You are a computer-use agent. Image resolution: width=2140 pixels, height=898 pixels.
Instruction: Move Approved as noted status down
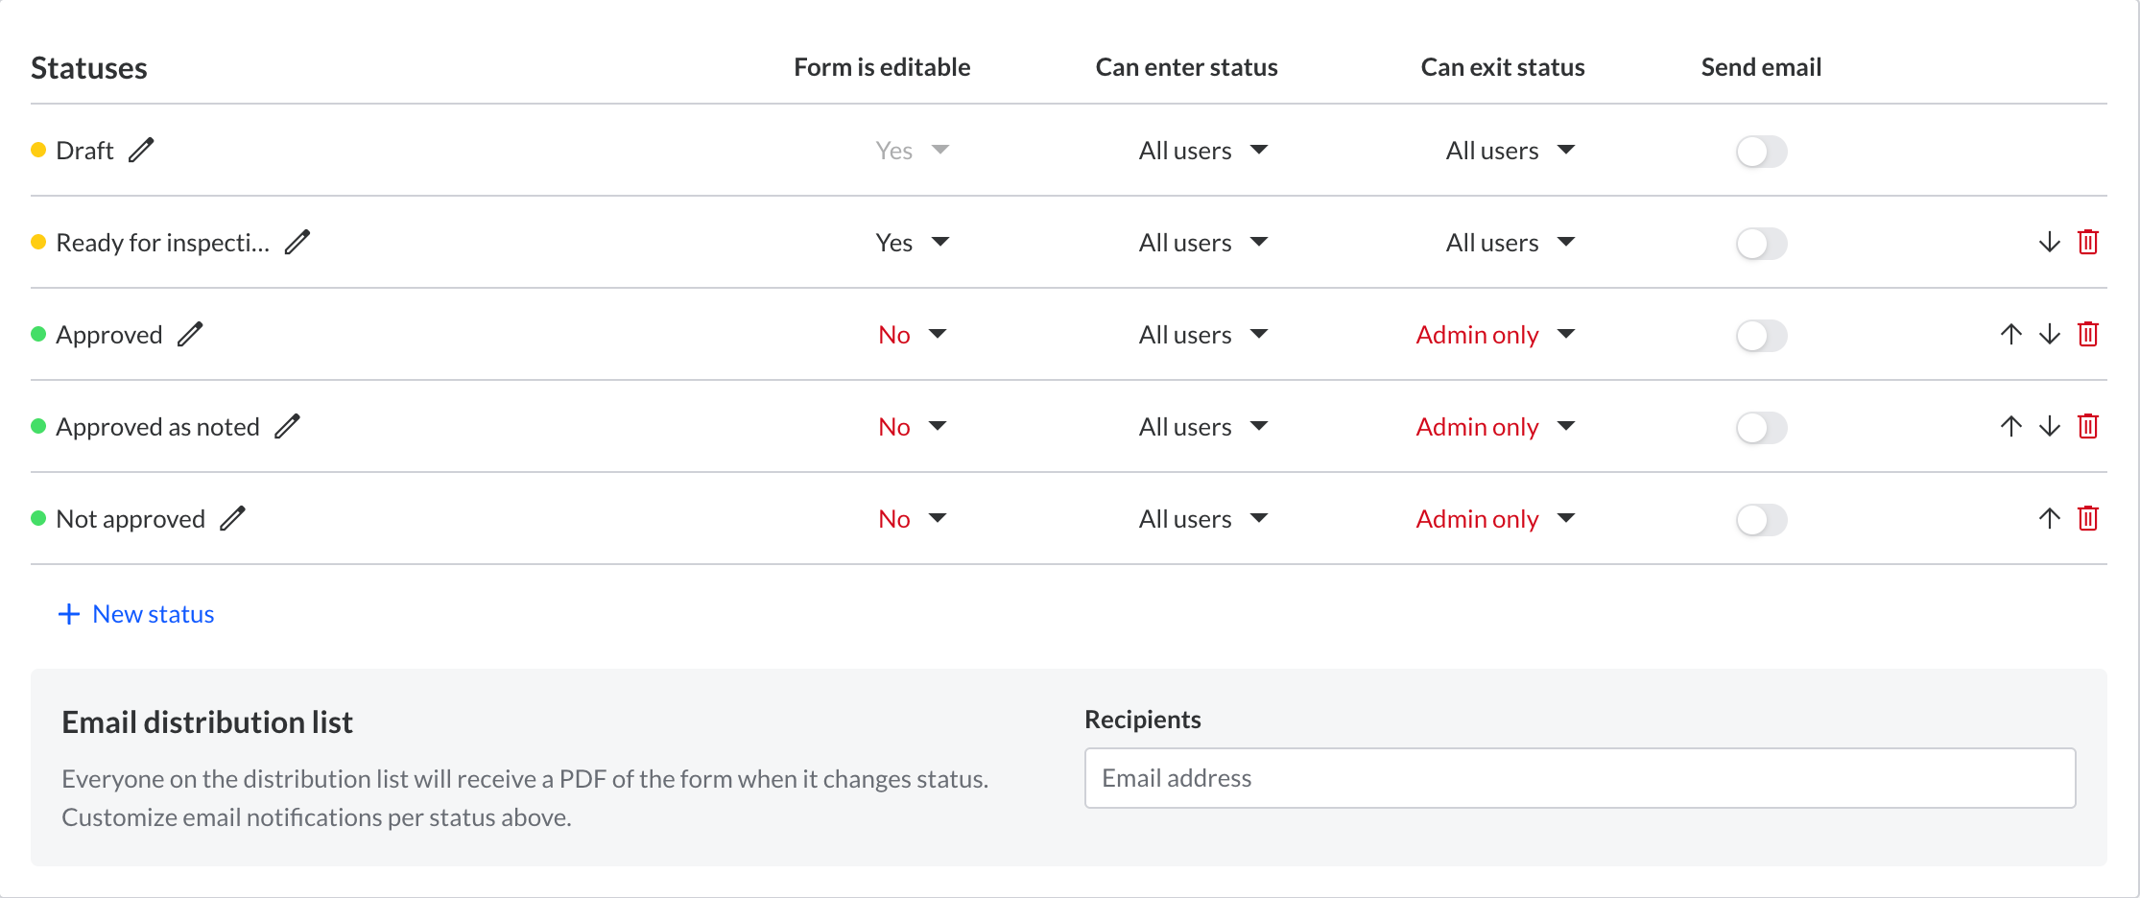[x=2049, y=426]
